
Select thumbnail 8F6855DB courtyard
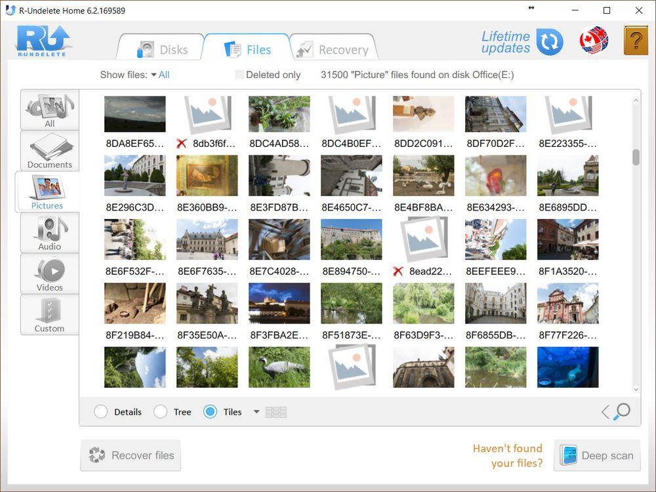tap(496, 303)
